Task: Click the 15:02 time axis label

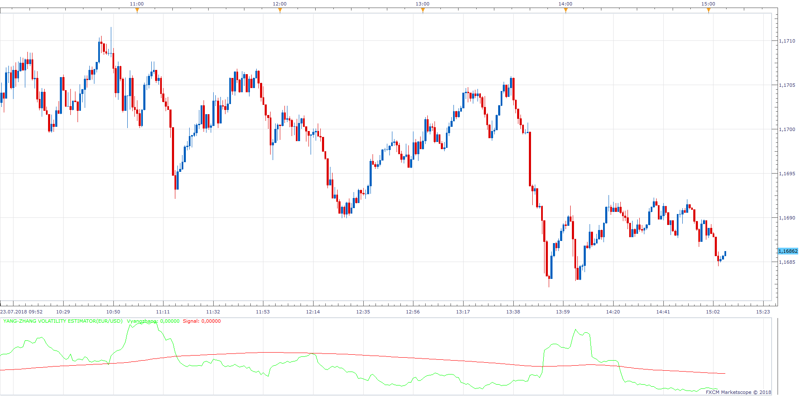Action: tap(713, 312)
